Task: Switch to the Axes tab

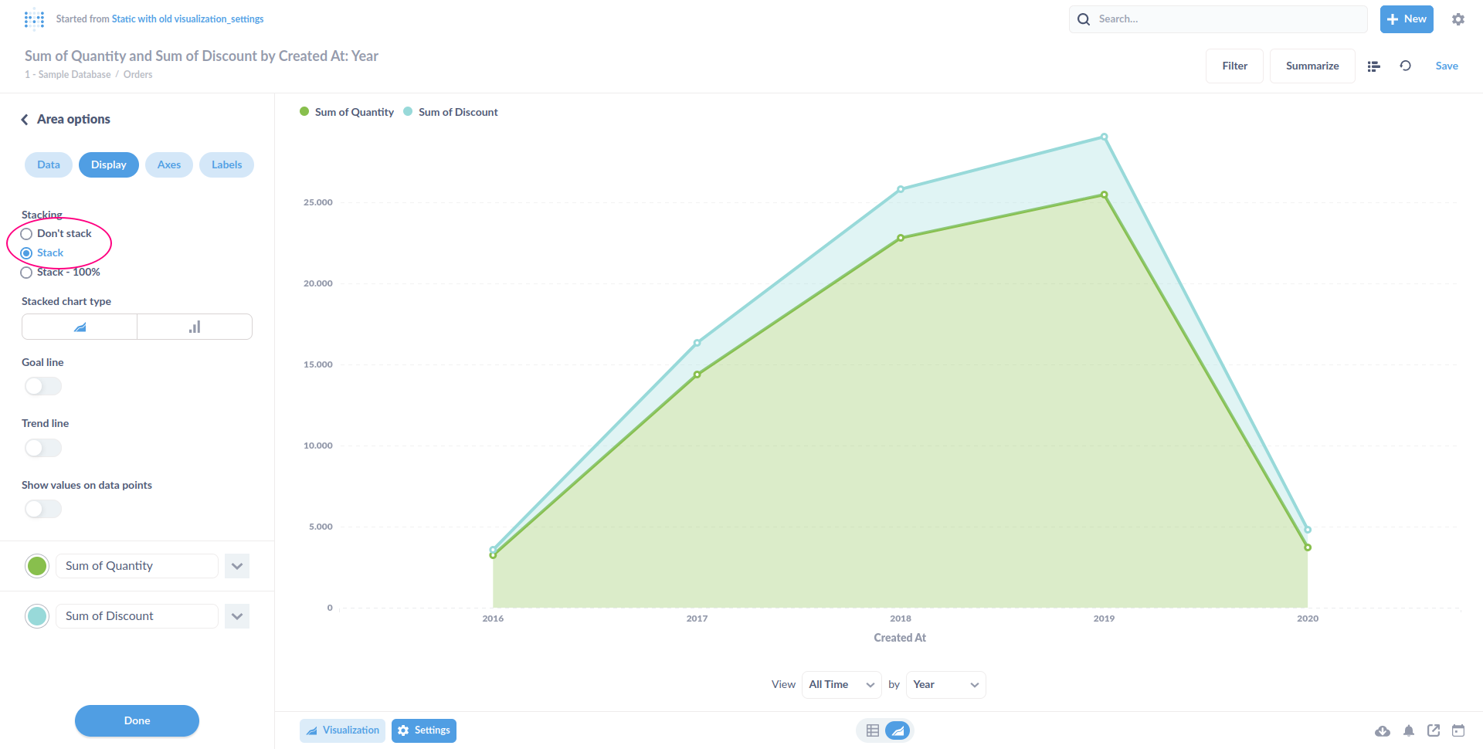Action: (168, 164)
